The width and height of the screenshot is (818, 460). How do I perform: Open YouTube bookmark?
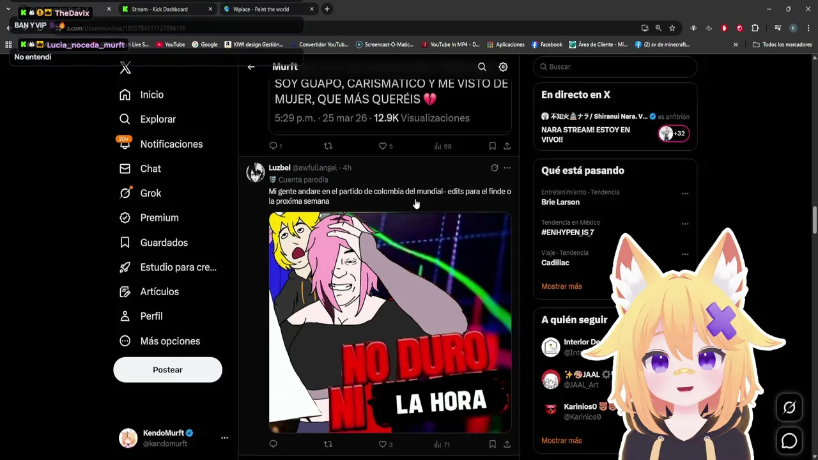click(170, 45)
